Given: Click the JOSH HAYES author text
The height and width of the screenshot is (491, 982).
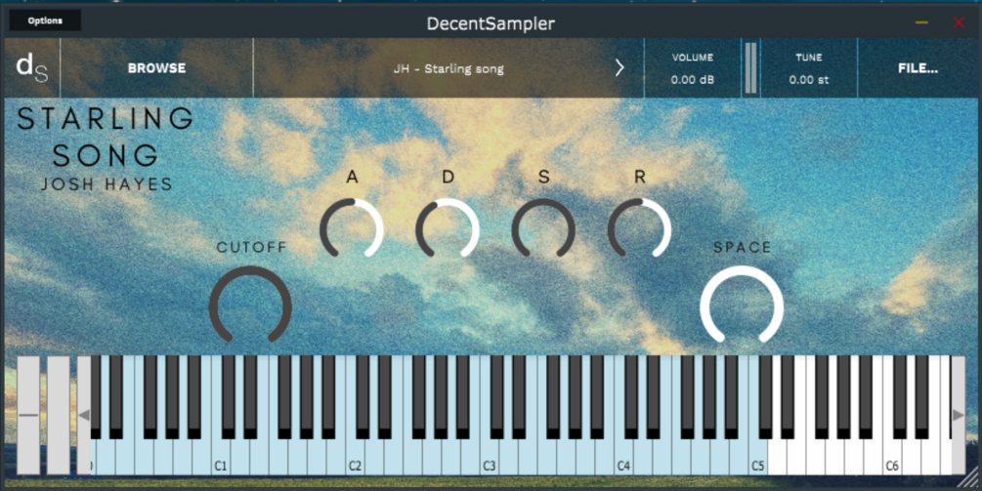Looking at the screenshot, I should click(107, 184).
